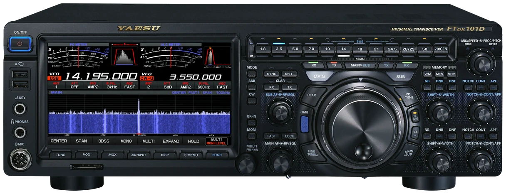Select the large MAIN band selector key
Image resolution: width=506 pixels, height=194 pixels.
[x=320, y=76]
